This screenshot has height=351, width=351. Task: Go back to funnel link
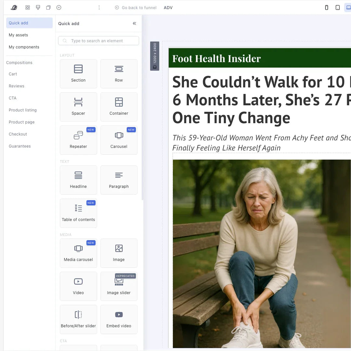136,7
